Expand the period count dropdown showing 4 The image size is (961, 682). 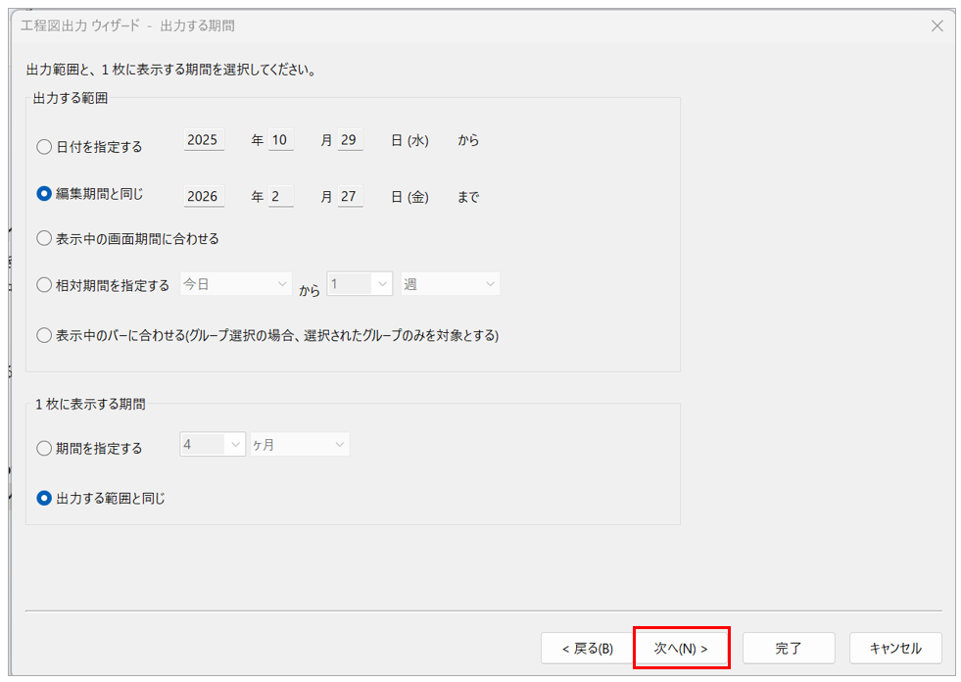tap(212, 445)
